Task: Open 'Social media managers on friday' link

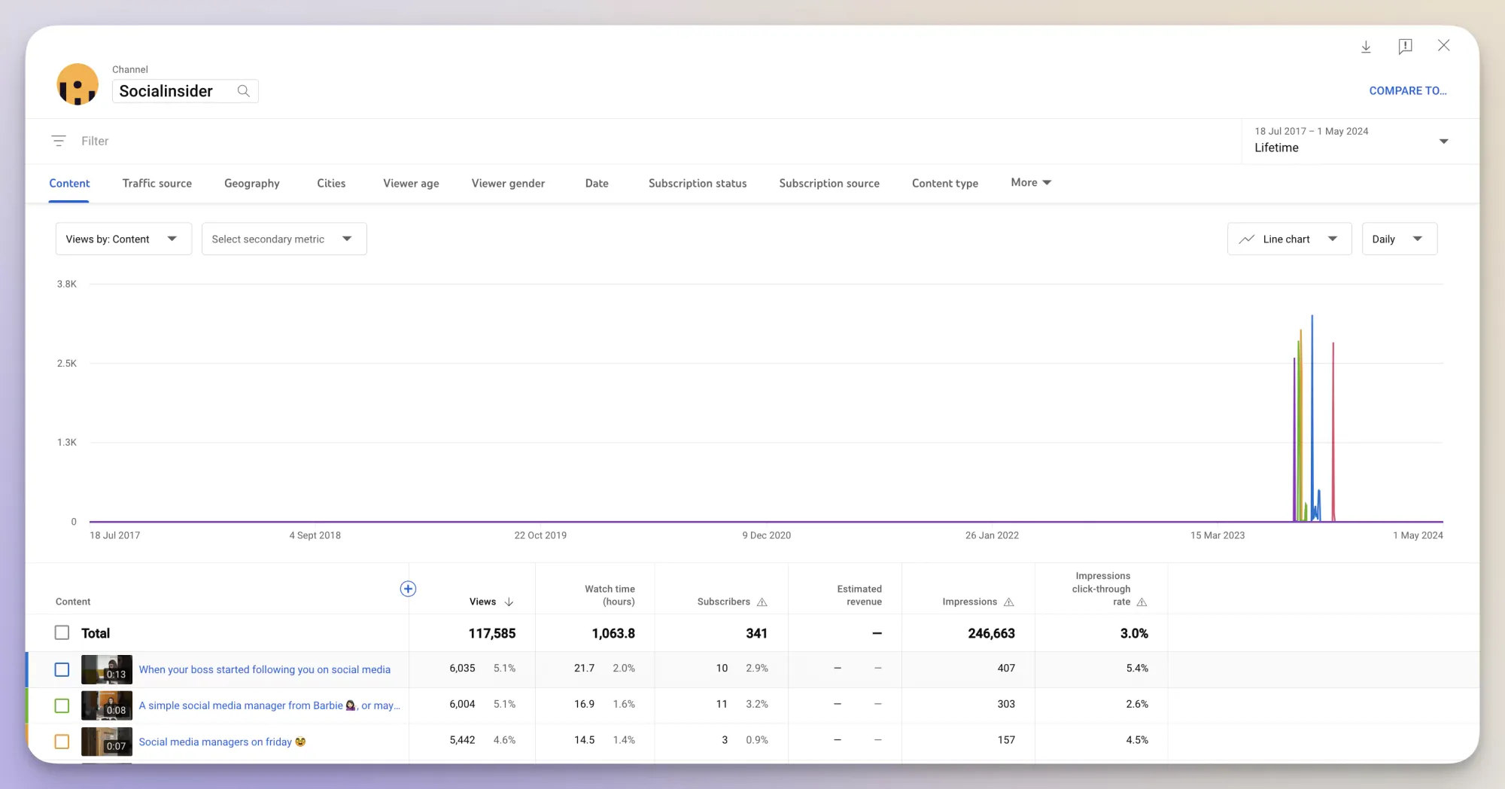Action: coord(222,742)
